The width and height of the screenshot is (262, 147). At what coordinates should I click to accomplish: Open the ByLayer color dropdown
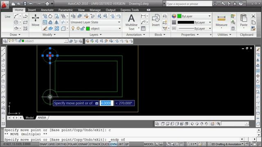click(209, 16)
